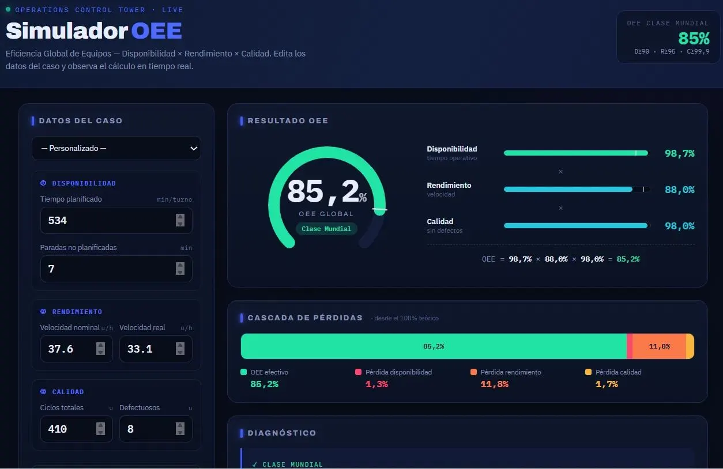Click the CASCADA DE PÉRDIDAS heading
The width and height of the screenshot is (723, 469).
click(x=305, y=318)
